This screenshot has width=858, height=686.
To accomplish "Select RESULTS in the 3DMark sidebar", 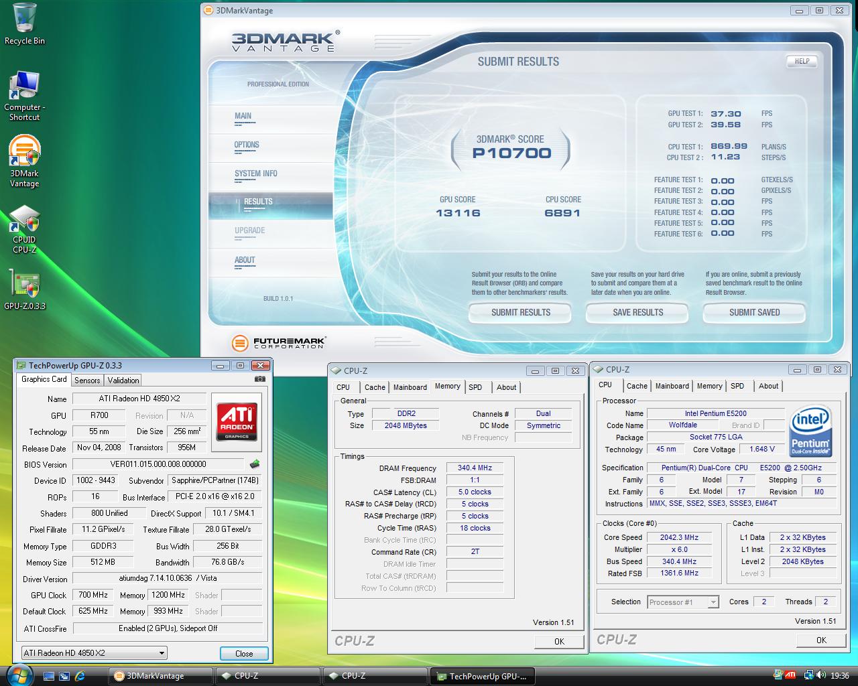I will (271, 206).
